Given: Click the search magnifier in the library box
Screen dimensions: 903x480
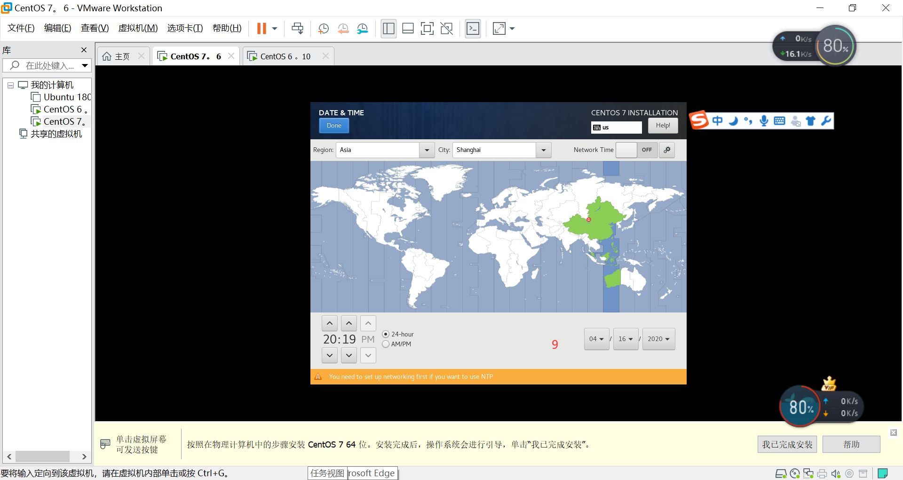Looking at the screenshot, I should pos(15,65).
